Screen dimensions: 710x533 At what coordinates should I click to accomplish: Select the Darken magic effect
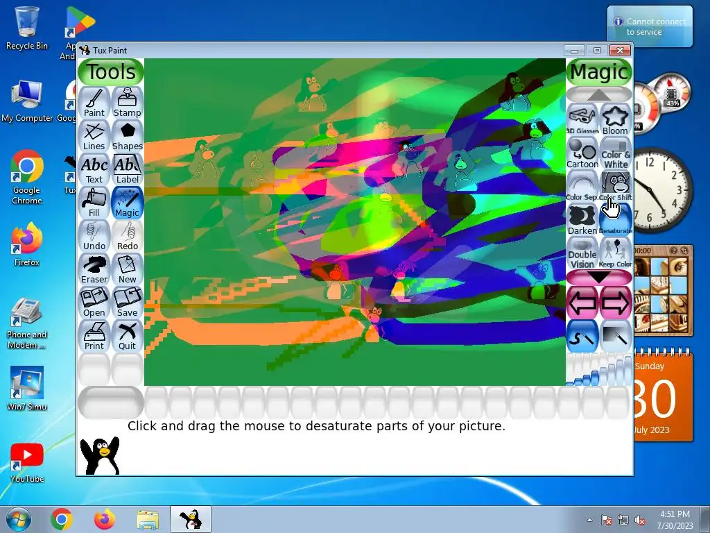[582, 220]
